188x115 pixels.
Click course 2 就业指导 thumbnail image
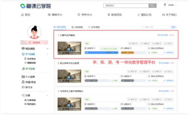pos(69,76)
